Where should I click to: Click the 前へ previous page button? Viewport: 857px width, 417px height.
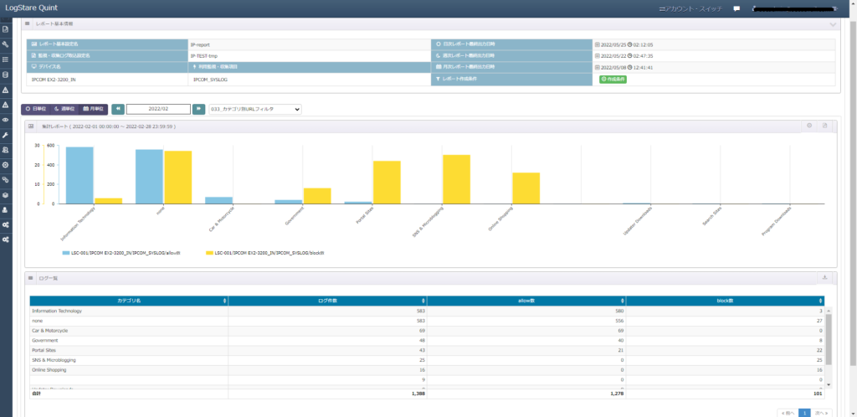[788, 413]
